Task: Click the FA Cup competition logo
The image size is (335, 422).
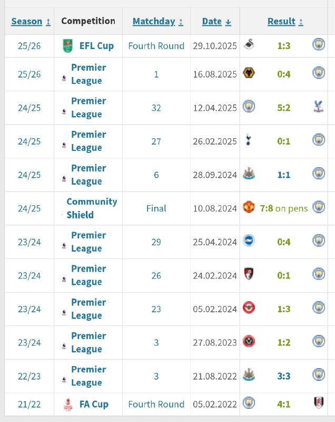Action: 67,405
